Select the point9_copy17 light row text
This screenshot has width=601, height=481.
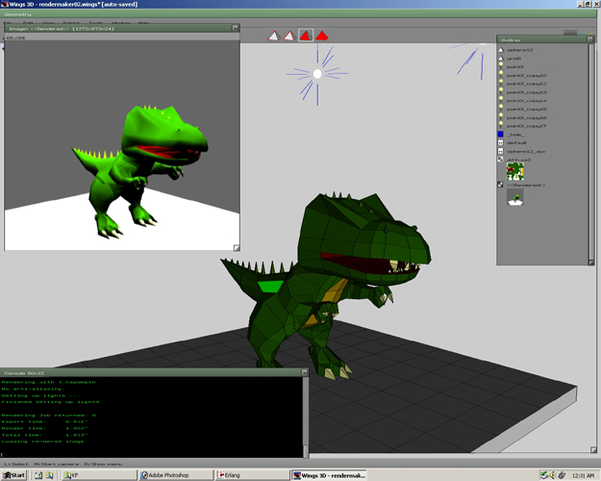pyautogui.click(x=526, y=126)
